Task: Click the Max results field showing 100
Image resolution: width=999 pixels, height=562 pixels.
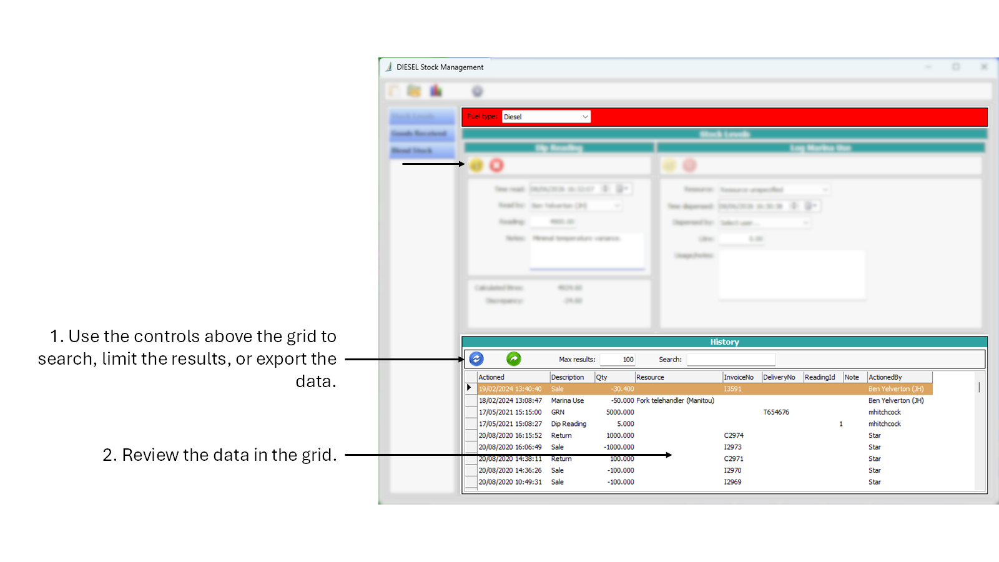Action: [618, 360]
